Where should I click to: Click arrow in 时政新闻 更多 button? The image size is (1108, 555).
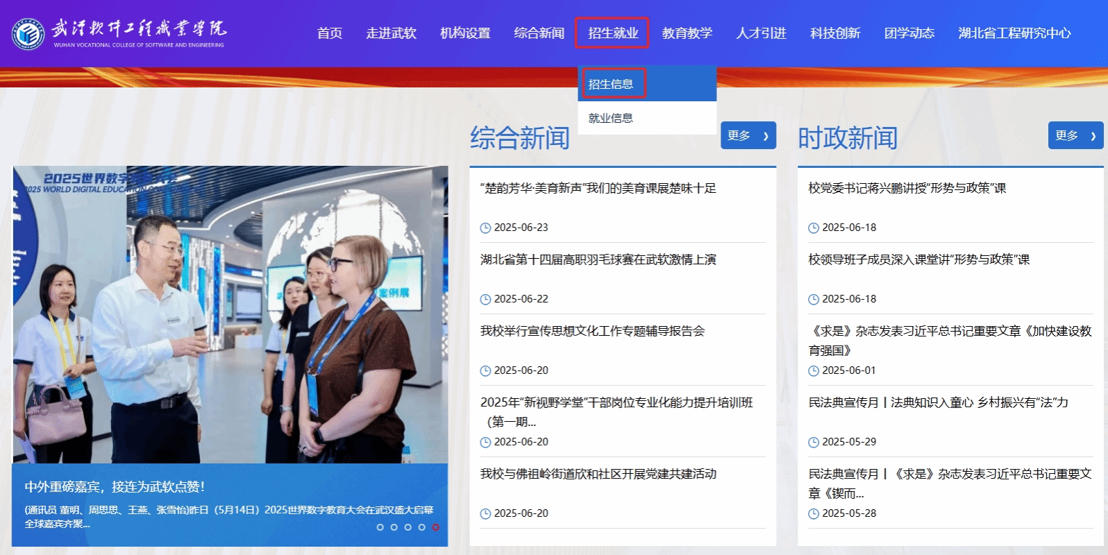point(1093,136)
